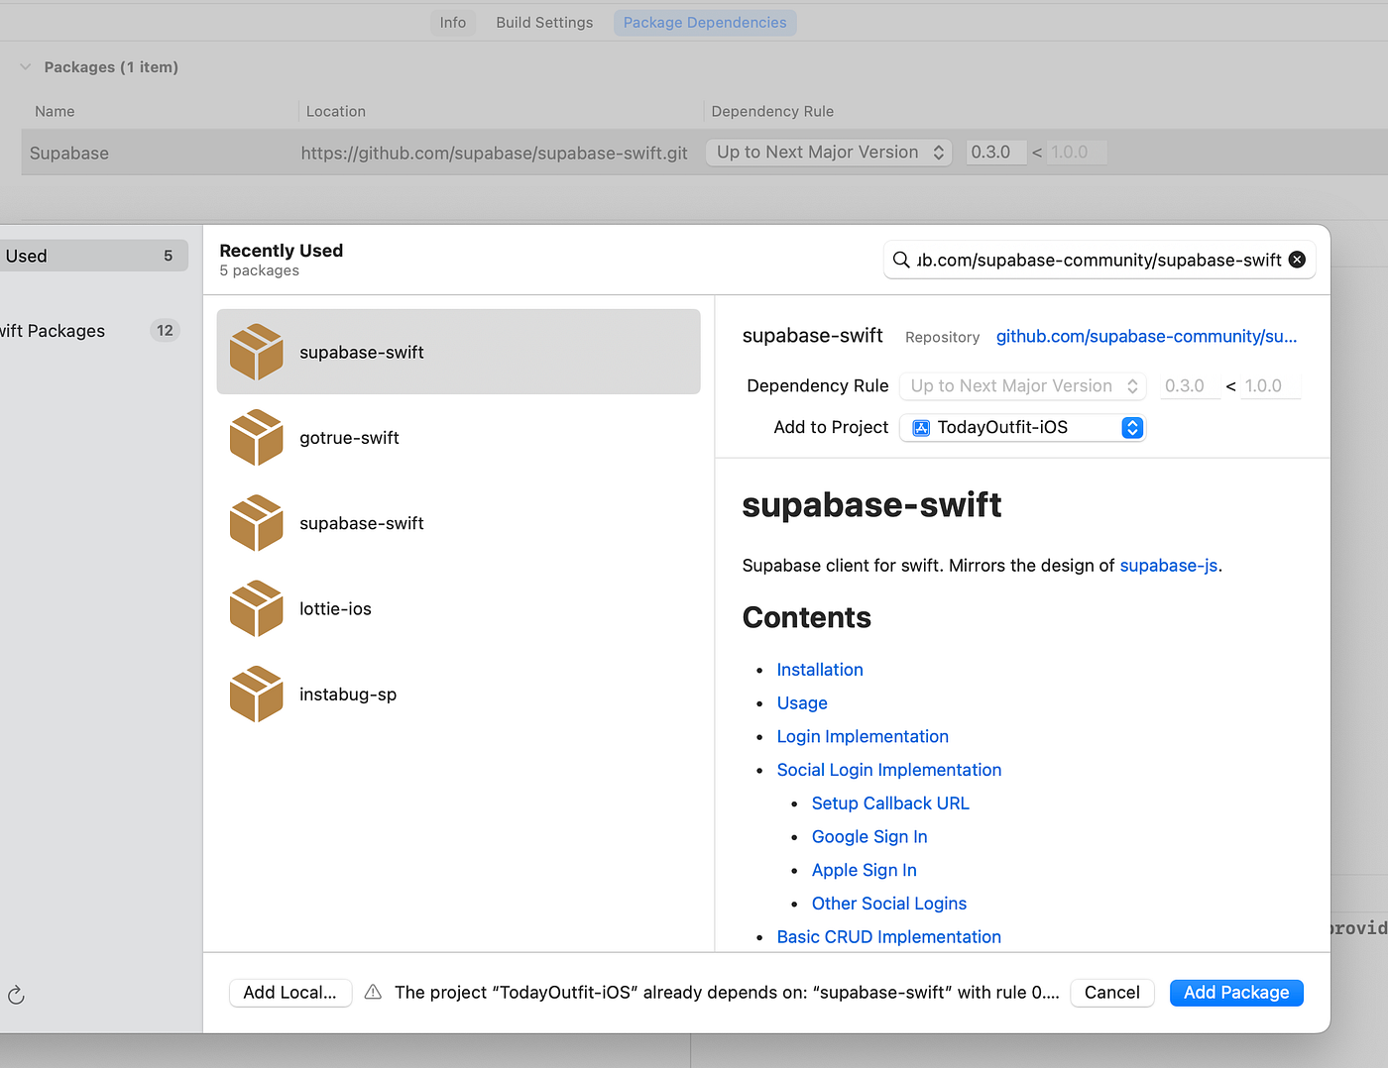This screenshot has height=1068, width=1388.
Task: Open the github.com/supabase-community repository link
Action: [x=1145, y=336]
